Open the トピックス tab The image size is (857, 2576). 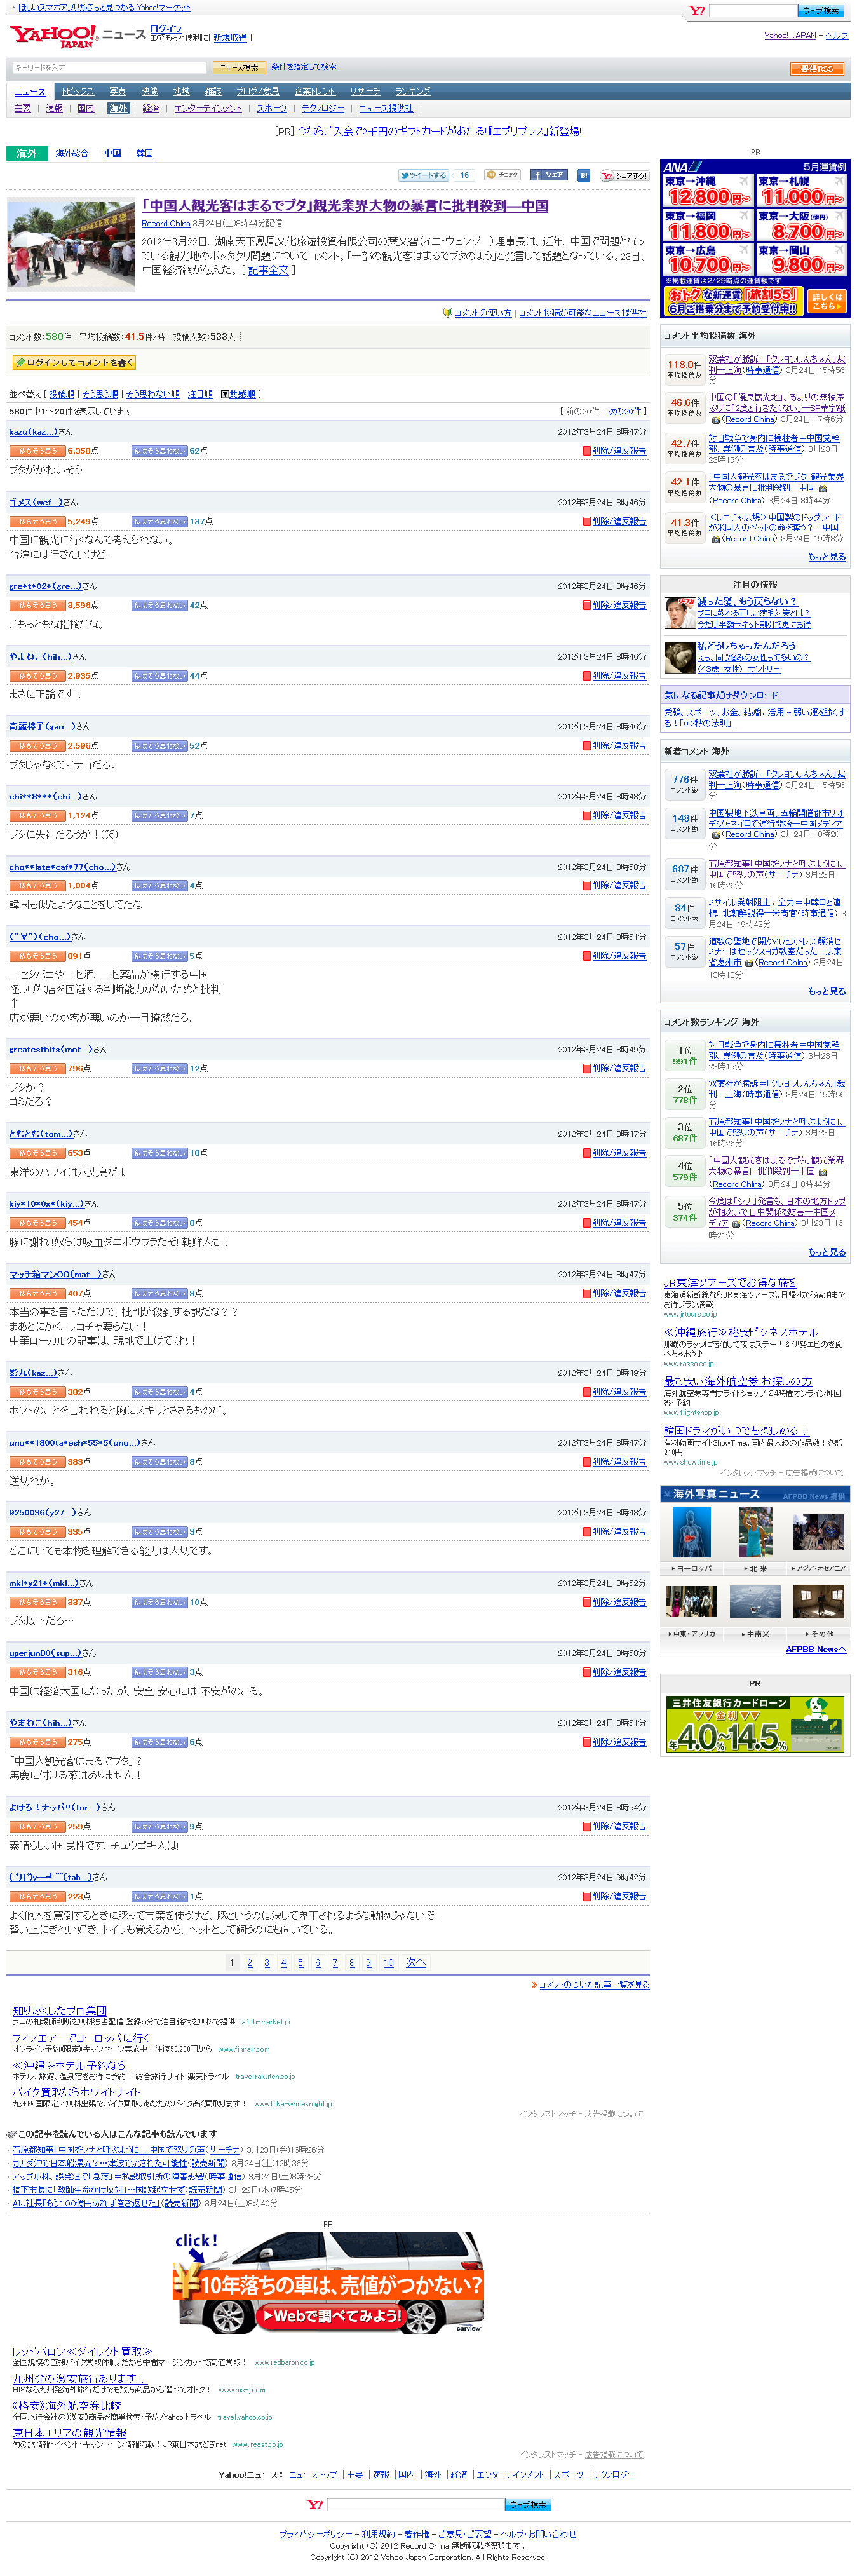[77, 92]
